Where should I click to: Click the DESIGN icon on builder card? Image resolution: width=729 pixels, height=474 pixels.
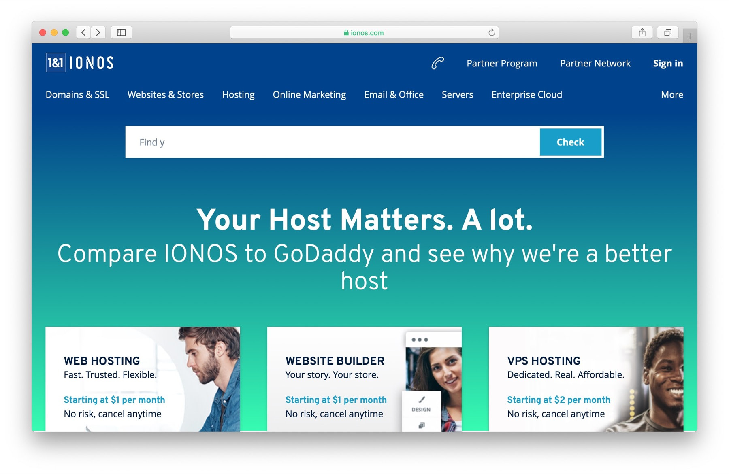click(421, 404)
